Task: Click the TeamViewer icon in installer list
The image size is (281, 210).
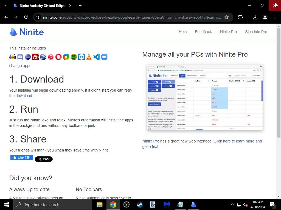Action: pyautogui.click(x=81, y=57)
